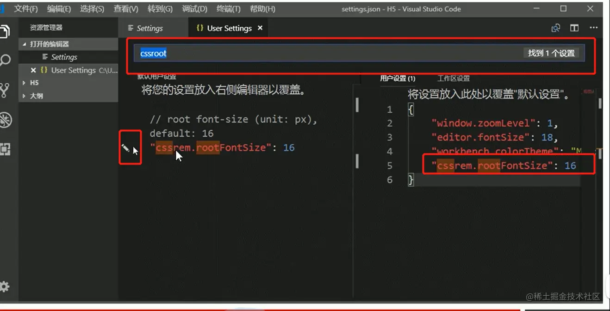Image resolution: width=610 pixels, height=311 pixels.
Task: Select Settings in the open editors list
Action: 68,57
